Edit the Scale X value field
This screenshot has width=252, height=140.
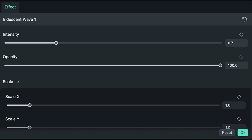[x=233, y=105]
